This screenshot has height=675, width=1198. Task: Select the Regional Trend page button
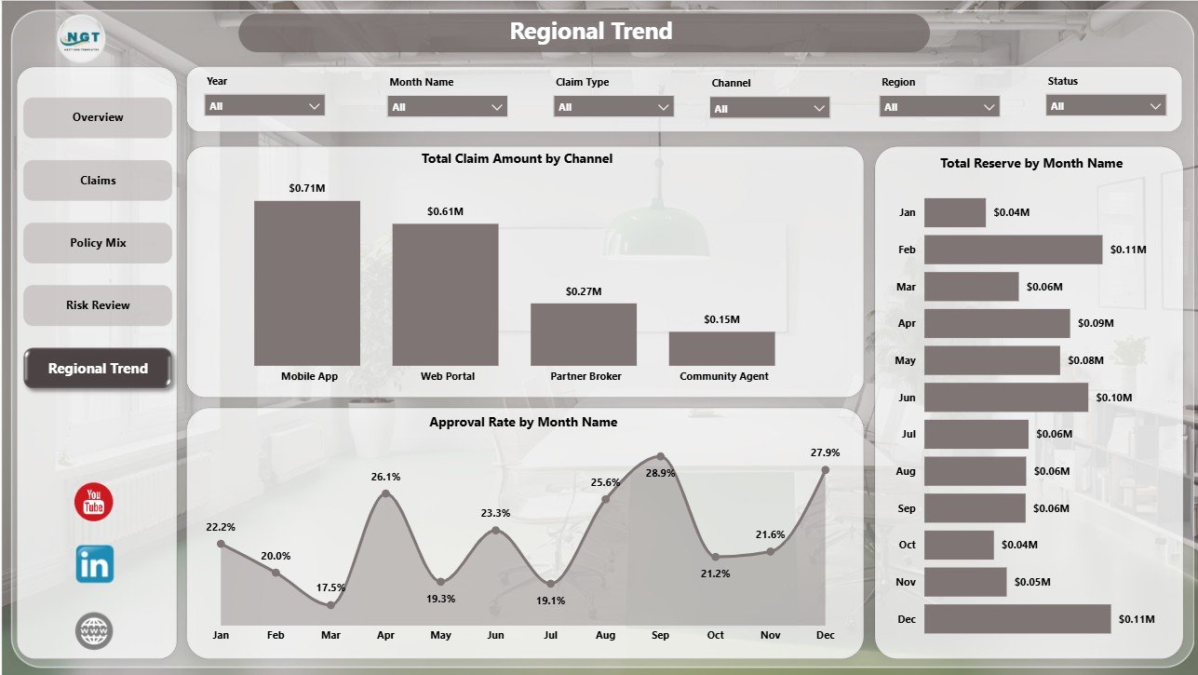98,369
